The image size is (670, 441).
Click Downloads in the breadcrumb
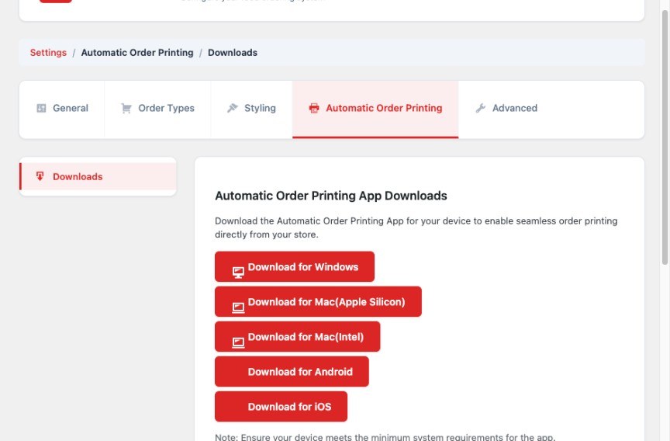(x=233, y=53)
